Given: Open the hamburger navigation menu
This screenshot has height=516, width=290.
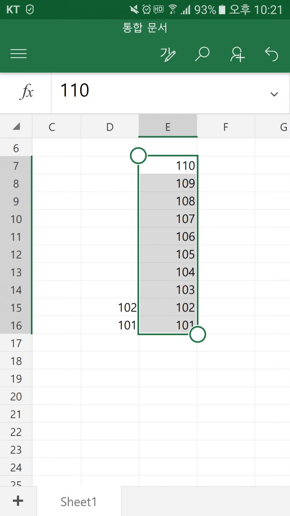Looking at the screenshot, I should (19, 54).
